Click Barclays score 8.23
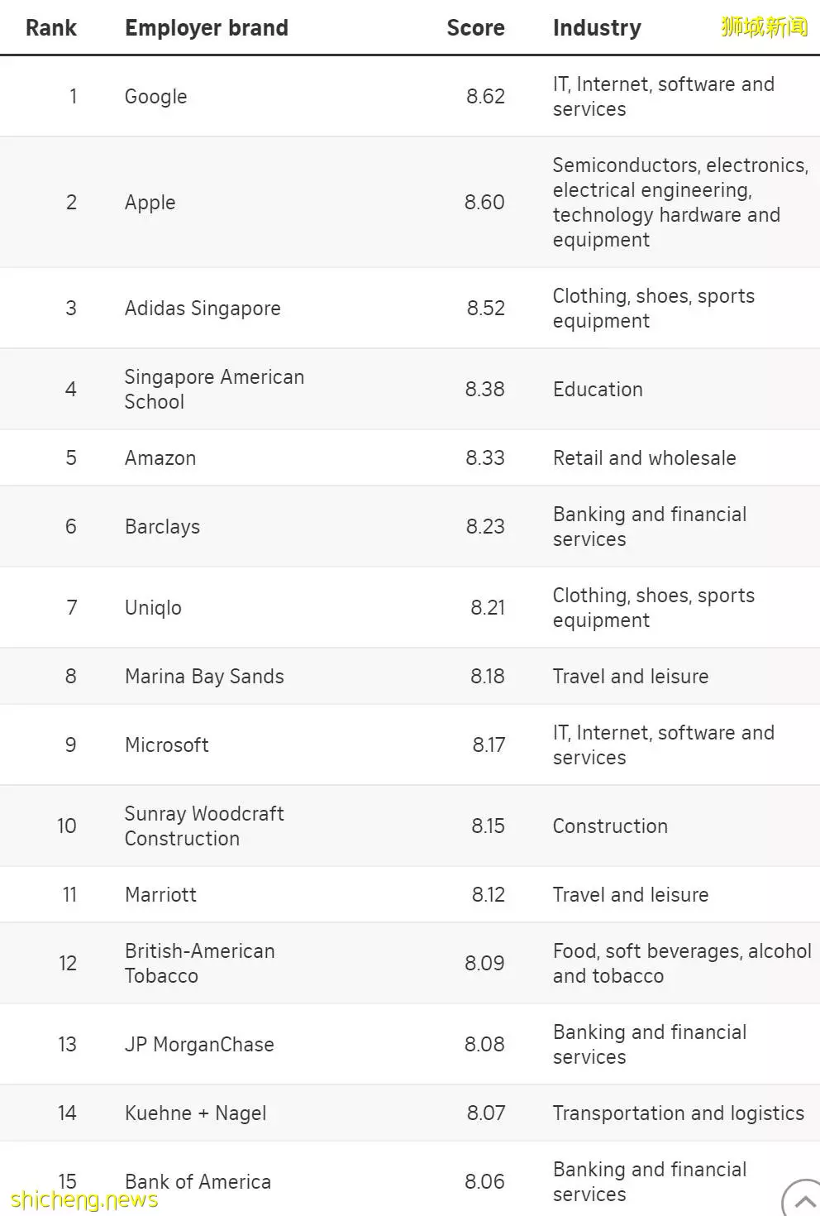Image resolution: width=820 pixels, height=1216 pixels. tap(484, 527)
